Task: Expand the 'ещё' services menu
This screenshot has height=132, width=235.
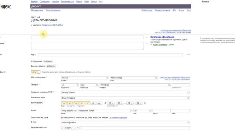Action: tap(101, 1)
